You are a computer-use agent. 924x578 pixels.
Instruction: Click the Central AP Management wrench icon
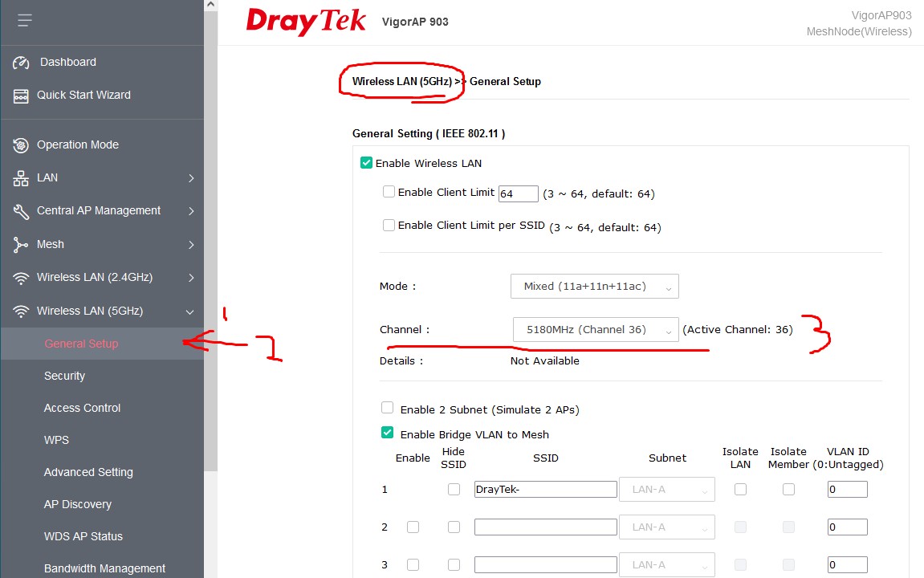(x=21, y=211)
